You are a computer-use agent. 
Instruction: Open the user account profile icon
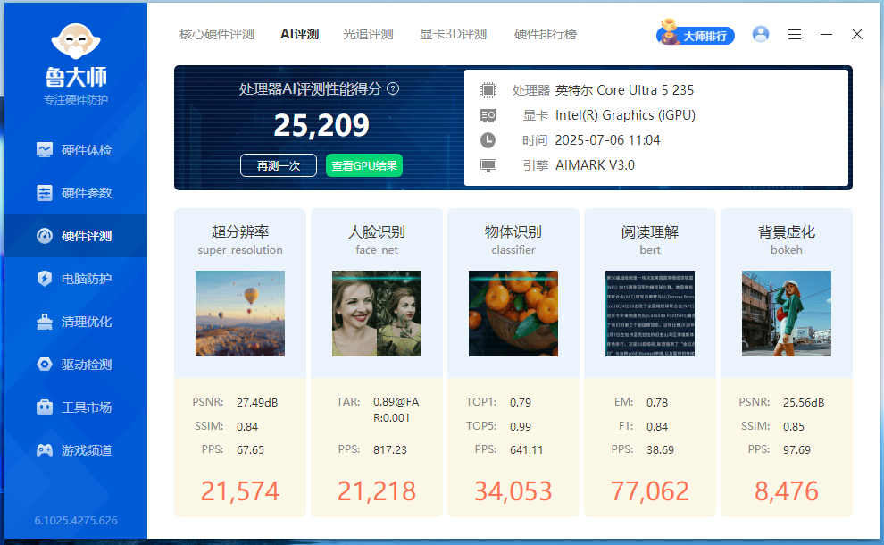tap(760, 34)
